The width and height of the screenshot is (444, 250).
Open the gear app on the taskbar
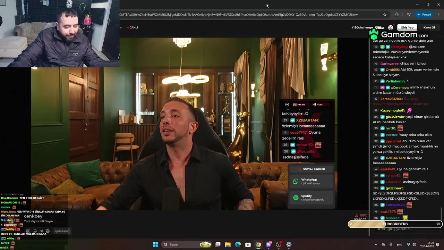pos(289,244)
